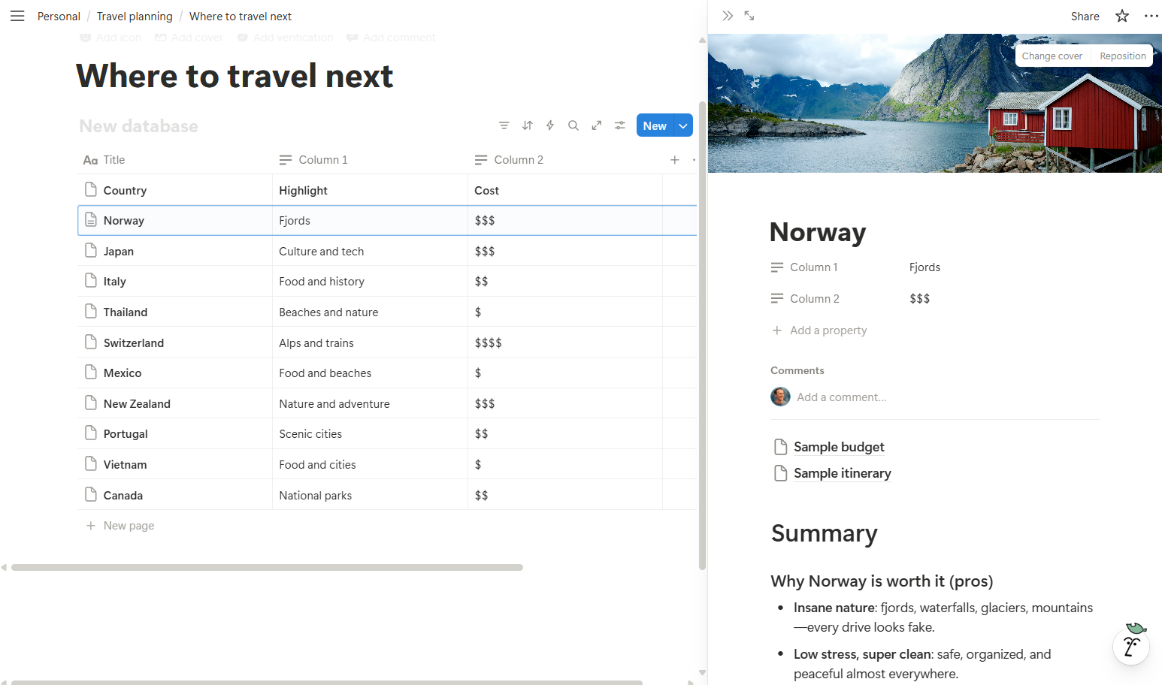Click the Share button
1162x685 pixels.
click(x=1085, y=16)
